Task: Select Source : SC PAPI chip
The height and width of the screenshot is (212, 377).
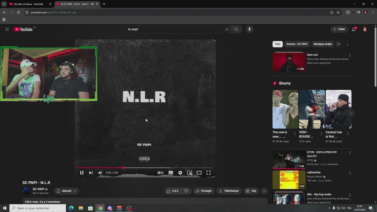Action: [x=297, y=44]
